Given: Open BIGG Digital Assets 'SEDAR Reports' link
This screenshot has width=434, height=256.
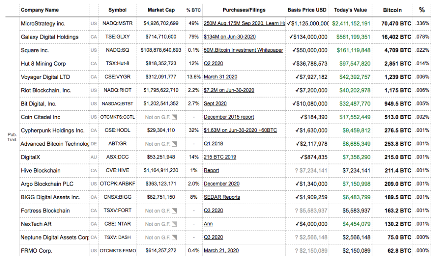Looking at the screenshot, I should pyautogui.click(x=222, y=197).
